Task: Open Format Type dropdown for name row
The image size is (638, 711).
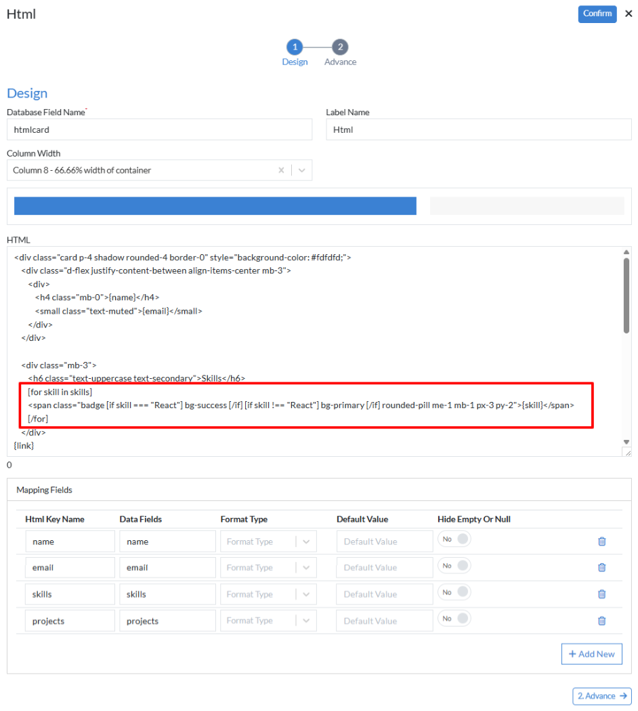Action: pos(305,542)
